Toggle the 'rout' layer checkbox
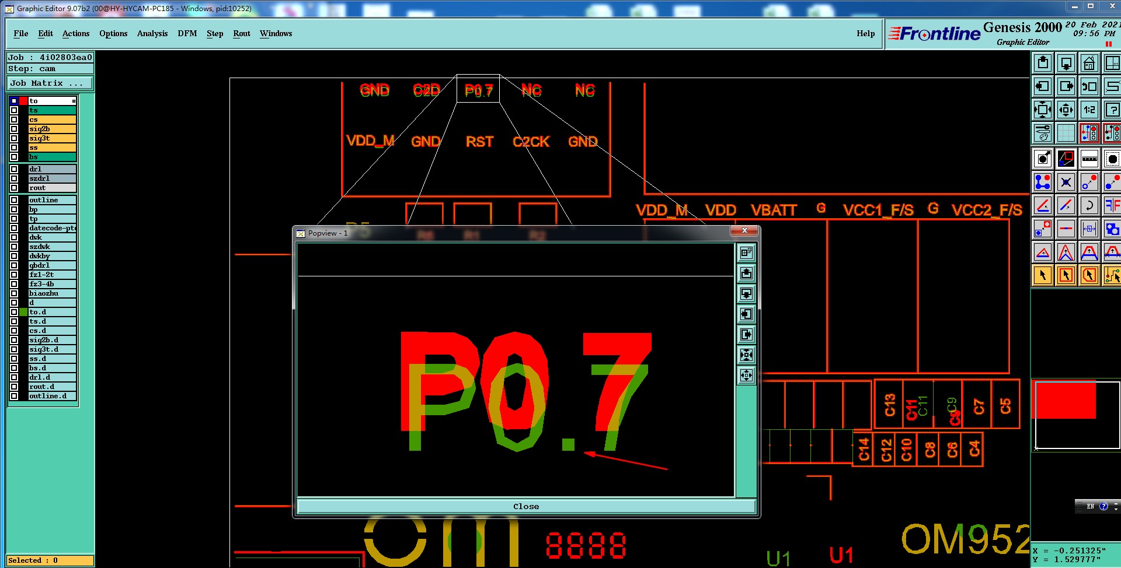Viewport: 1121px width, 568px height. pos(14,188)
